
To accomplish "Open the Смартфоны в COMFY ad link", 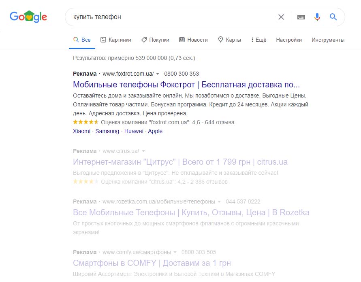I will coord(152,263).
